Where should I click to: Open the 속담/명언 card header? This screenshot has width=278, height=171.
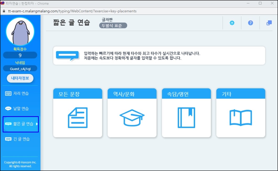click(186, 94)
